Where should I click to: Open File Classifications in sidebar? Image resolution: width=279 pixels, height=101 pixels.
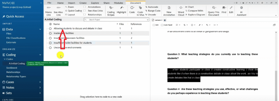(16, 38)
